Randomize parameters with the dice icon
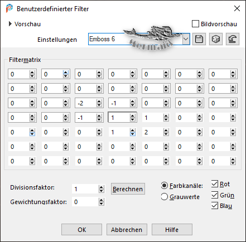The width and height of the screenshot is (246, 242). [x=216, y=39]
